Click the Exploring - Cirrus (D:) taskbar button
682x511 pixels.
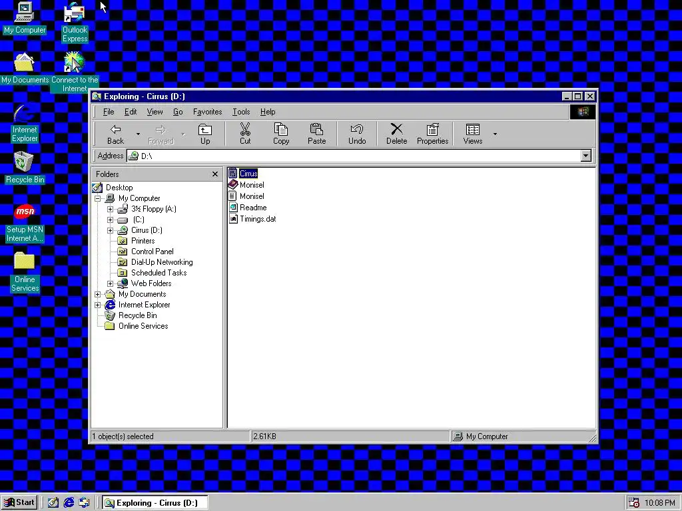155,503
